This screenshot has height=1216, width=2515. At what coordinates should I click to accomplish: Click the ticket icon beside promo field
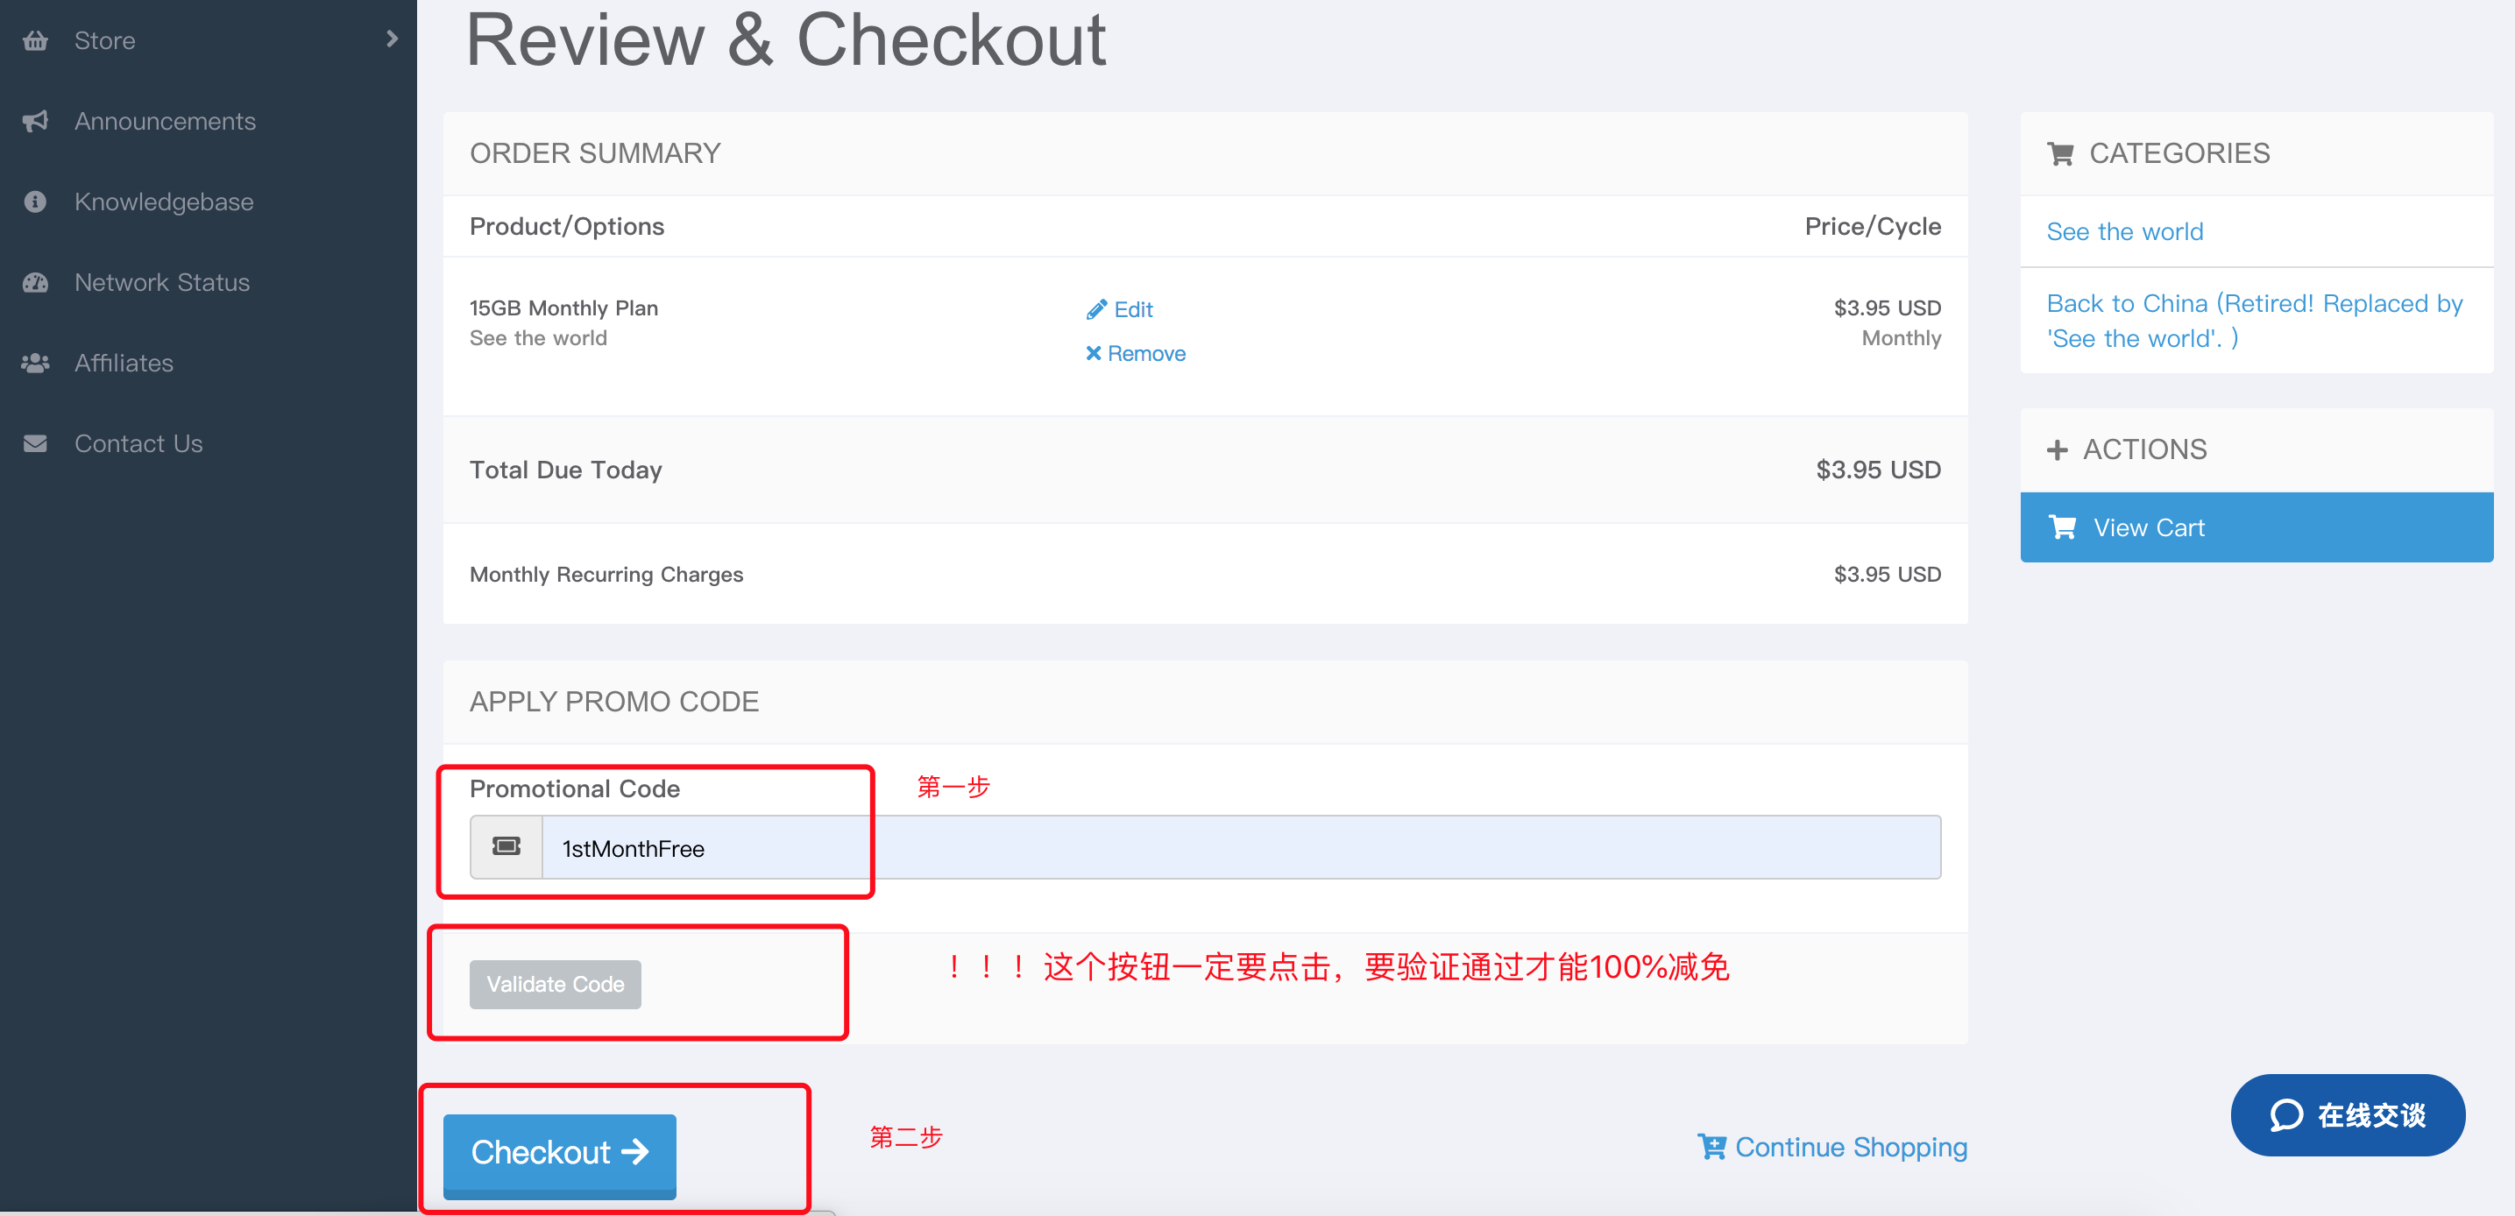pyautogui.click(x=506, y=846)
